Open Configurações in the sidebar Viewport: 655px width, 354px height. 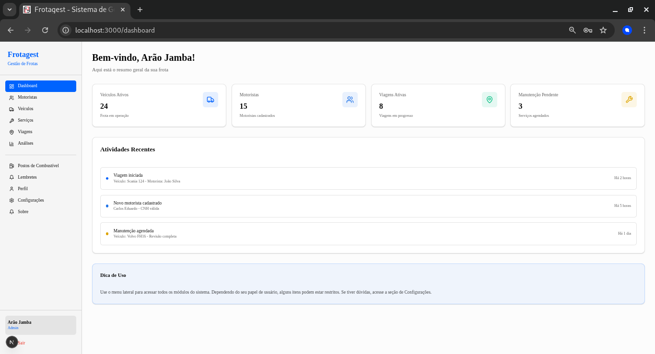[41, 200]
